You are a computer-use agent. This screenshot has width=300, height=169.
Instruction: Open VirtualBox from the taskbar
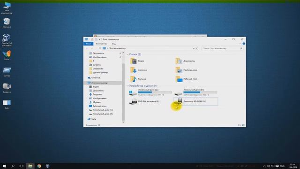[48, 166]
